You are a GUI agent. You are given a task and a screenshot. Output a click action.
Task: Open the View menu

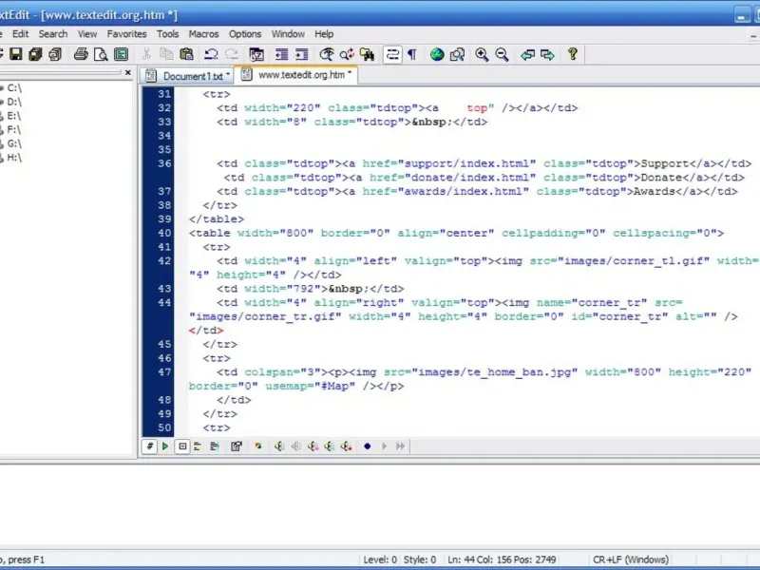click(87, 34)
